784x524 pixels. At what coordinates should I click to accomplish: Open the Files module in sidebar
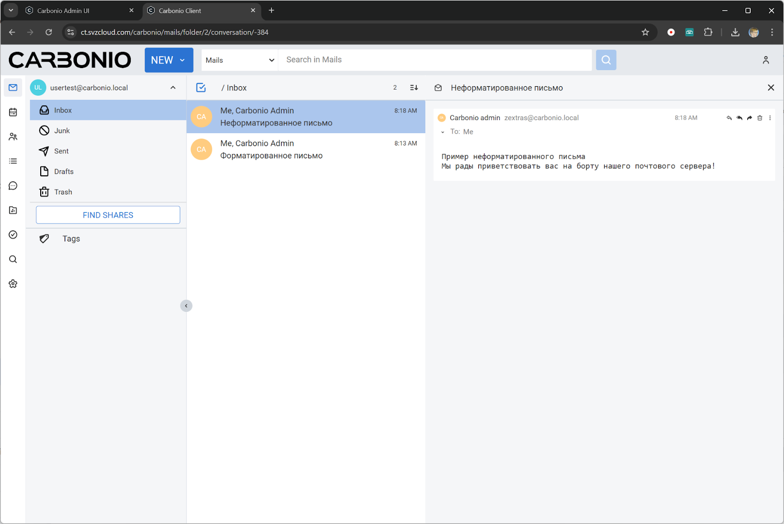coord(13,210)
